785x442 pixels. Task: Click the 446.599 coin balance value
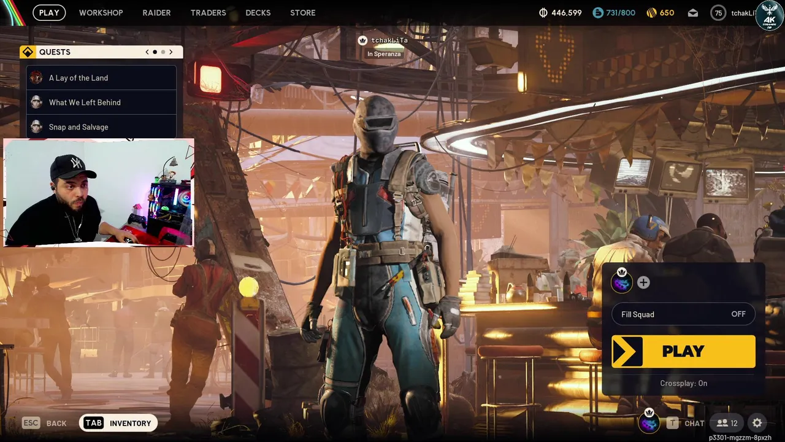(567, 12)
